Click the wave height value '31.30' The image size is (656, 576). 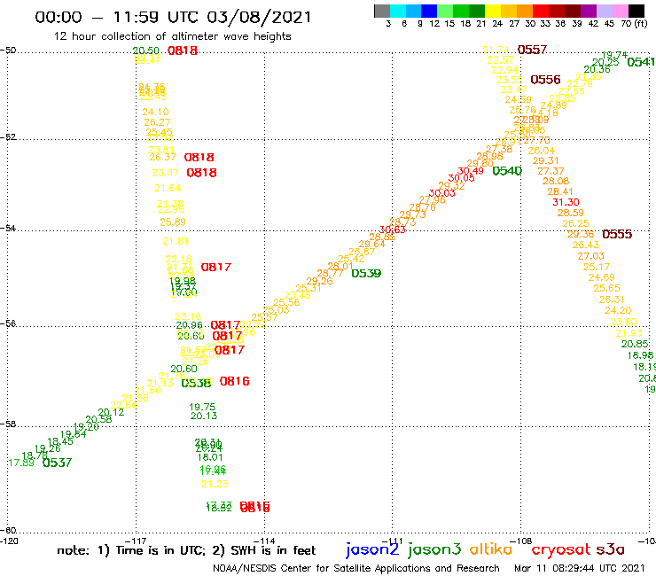point(566,202)
